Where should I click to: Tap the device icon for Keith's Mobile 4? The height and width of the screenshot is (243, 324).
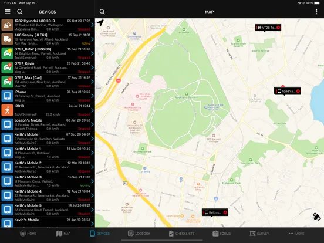point(7,195)
